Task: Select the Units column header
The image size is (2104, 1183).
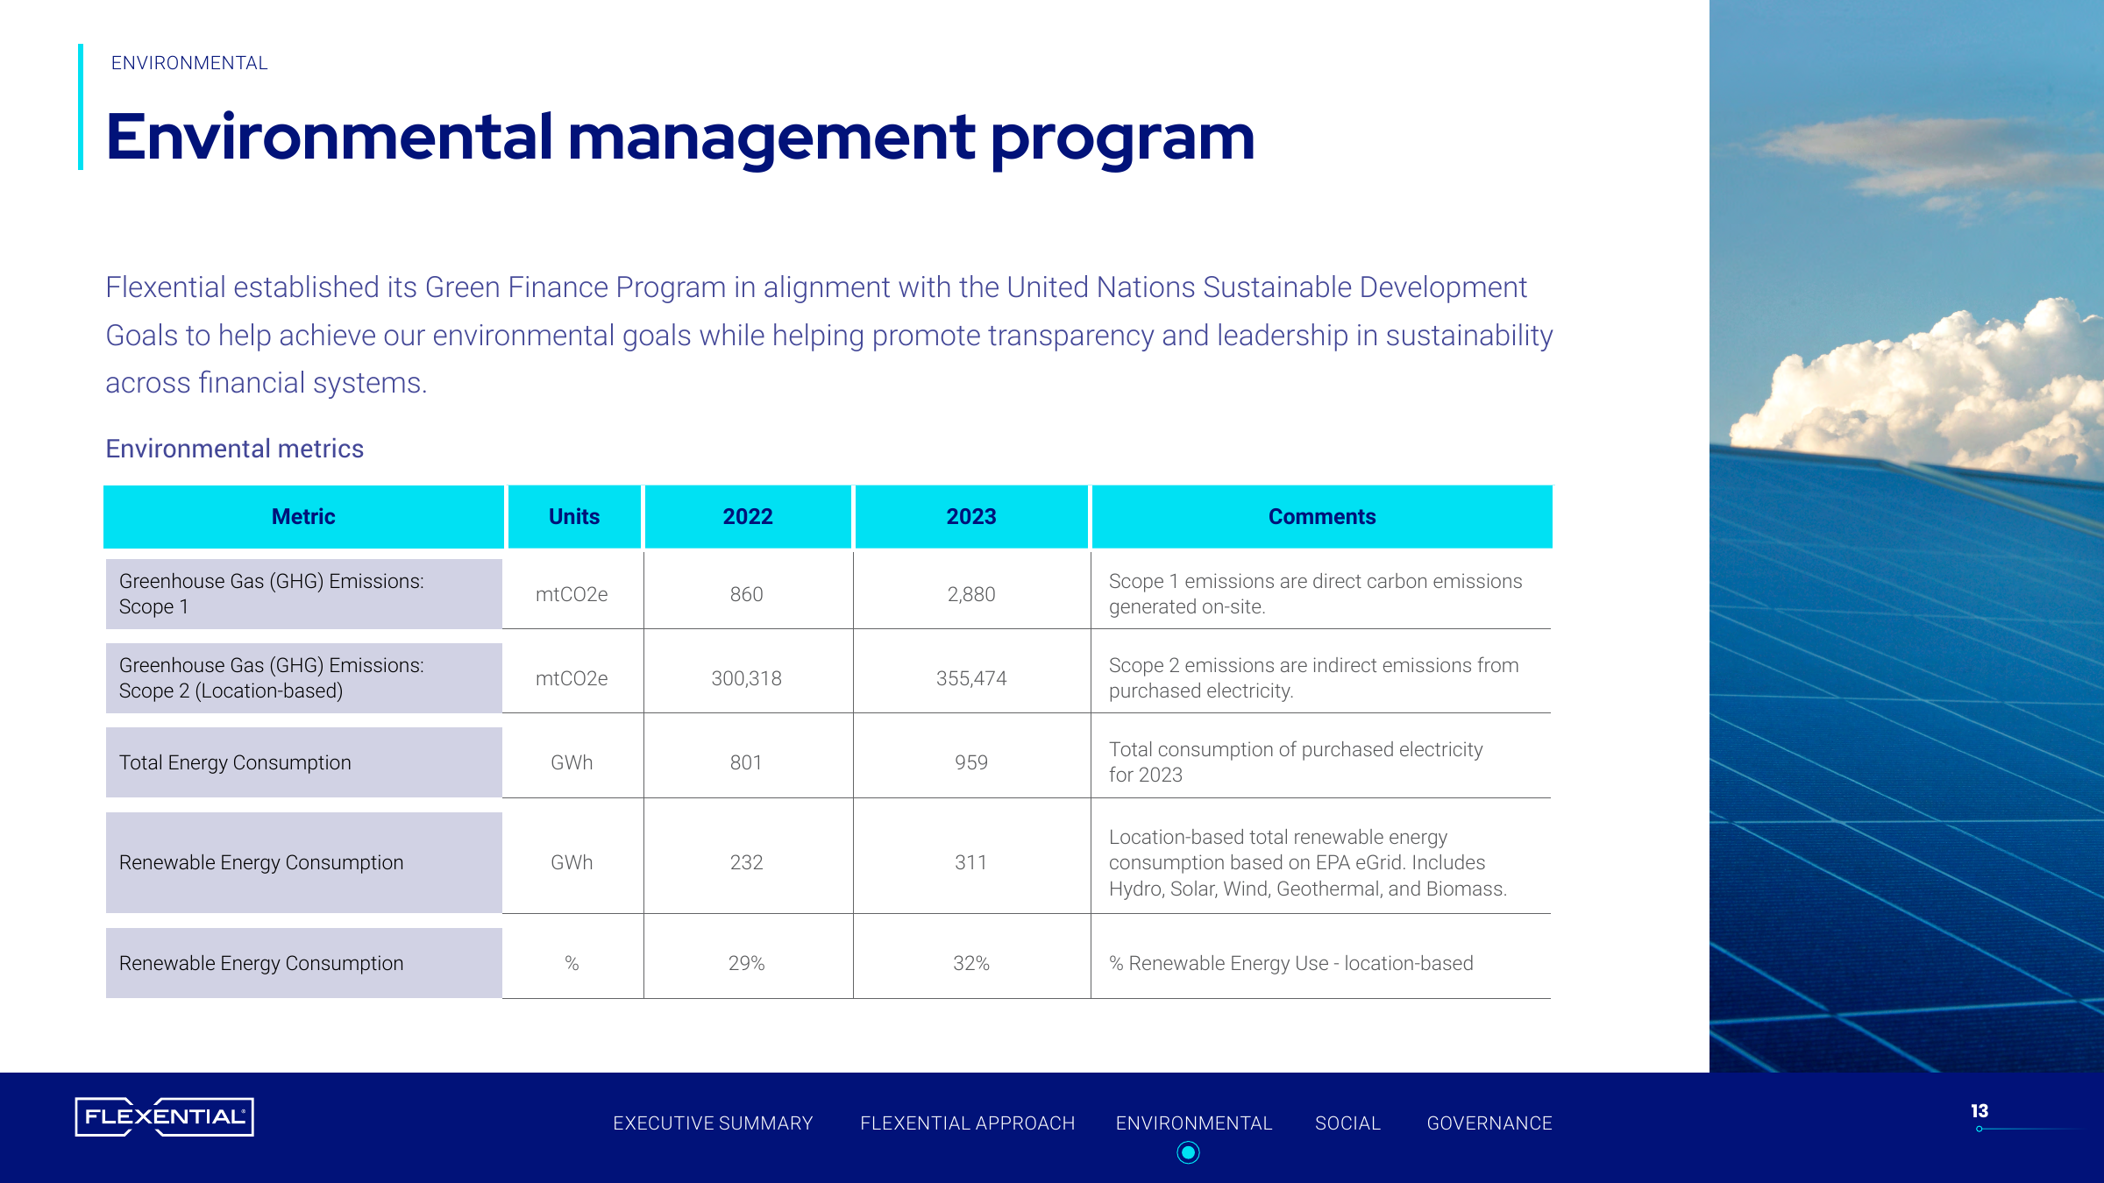Action: pyautogui.click(x=574, y=517)
